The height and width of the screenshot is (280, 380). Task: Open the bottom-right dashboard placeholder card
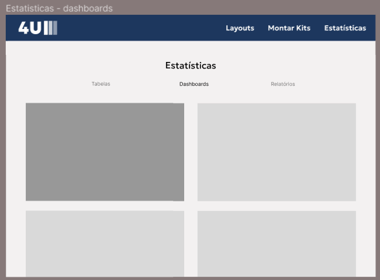point(277,243)
